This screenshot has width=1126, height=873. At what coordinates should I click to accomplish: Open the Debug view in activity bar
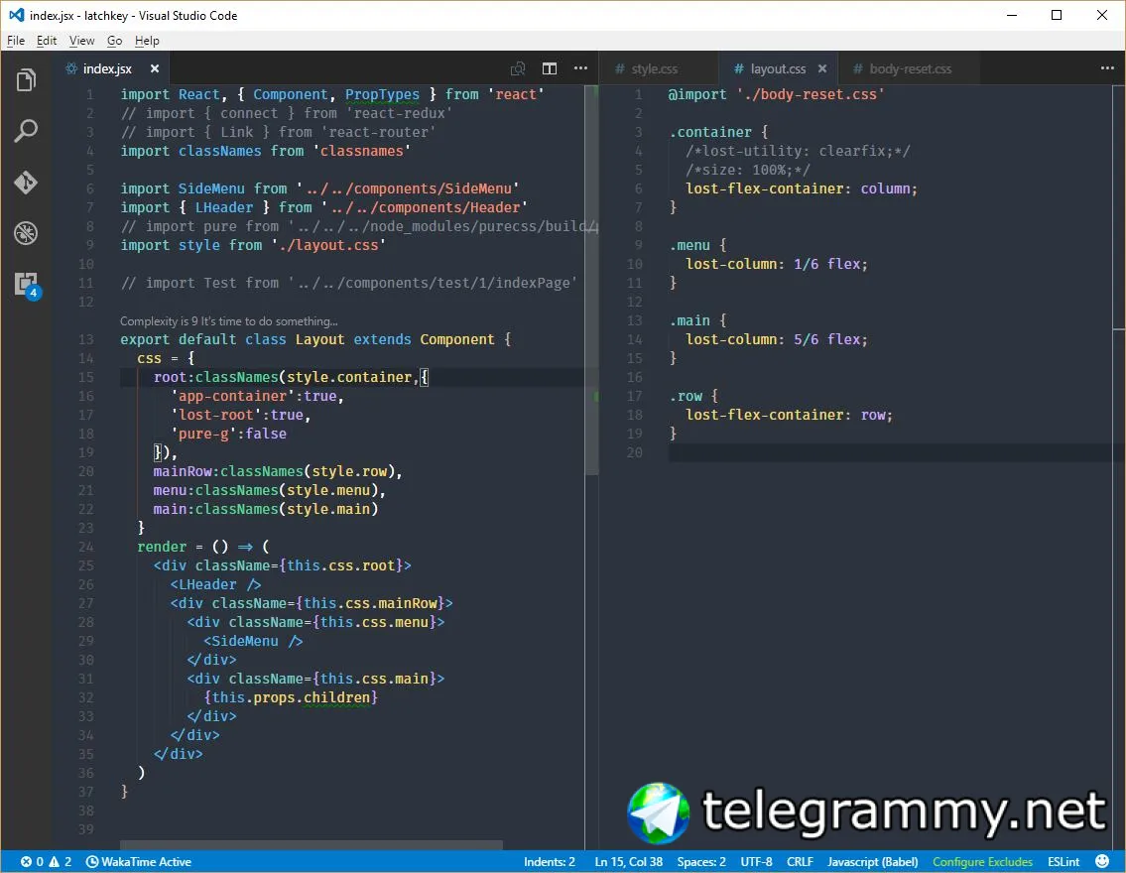tap(26, 234)
